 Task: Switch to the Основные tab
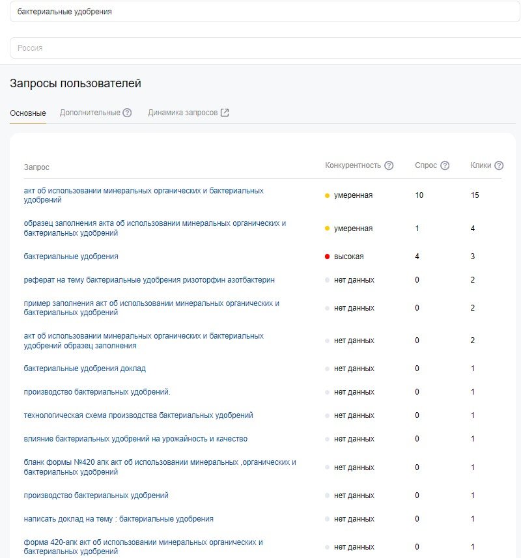pyautogui.click(x=28, y=113)
